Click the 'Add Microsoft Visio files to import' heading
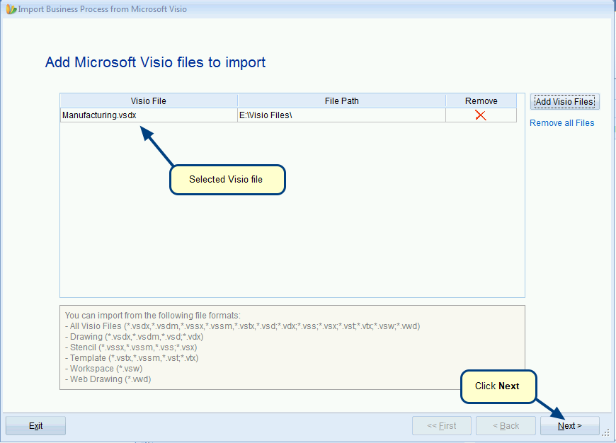The width and height of the screenshot is (616, 443). click(x=156, y=62)
